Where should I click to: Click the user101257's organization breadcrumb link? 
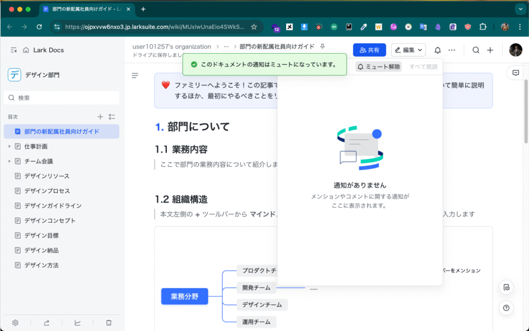coord(172,46)
